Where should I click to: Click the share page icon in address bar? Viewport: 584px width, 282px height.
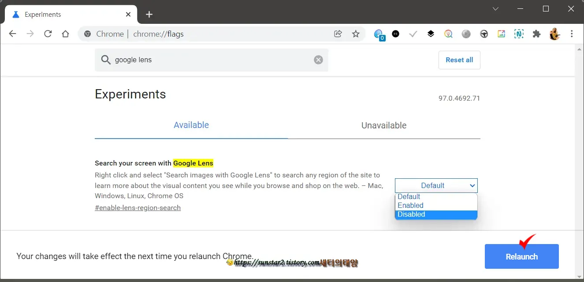coord(338,34)
